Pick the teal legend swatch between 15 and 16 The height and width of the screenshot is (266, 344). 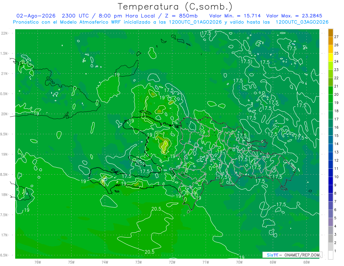pyautogui.click(x=331, y=131)
